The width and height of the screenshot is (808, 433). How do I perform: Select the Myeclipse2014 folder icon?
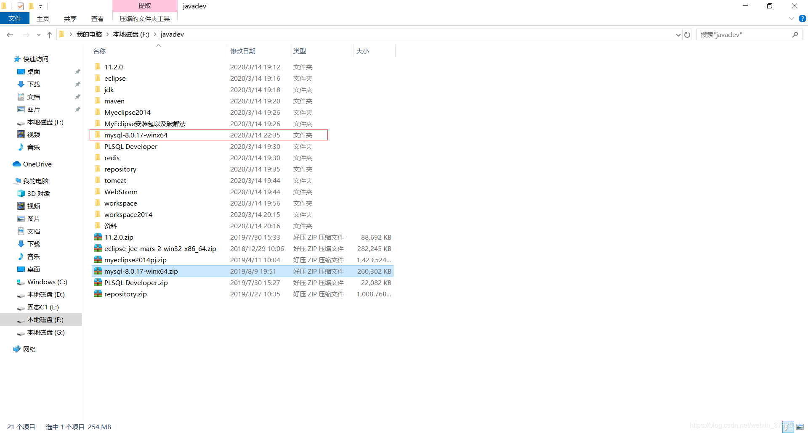pyautogui.click(x=98, y=112)
